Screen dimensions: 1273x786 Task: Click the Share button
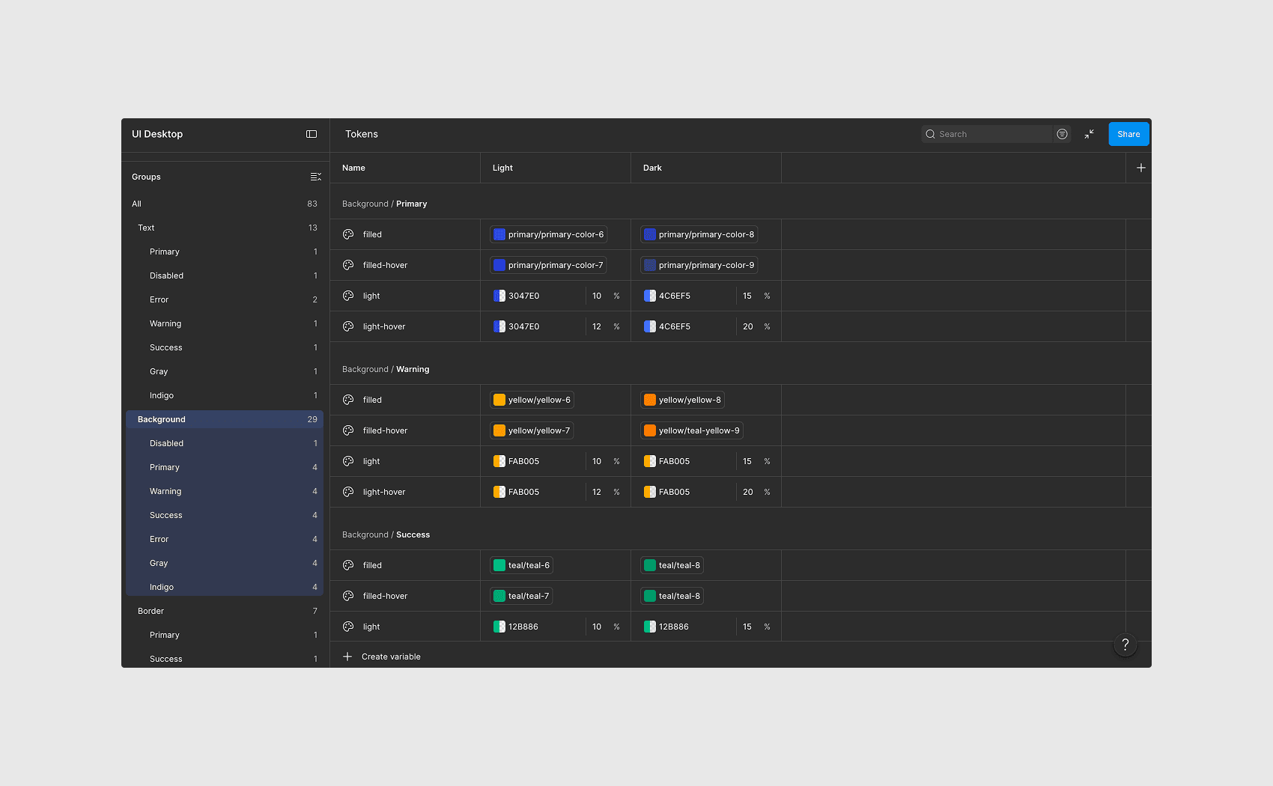(1128, 134)
